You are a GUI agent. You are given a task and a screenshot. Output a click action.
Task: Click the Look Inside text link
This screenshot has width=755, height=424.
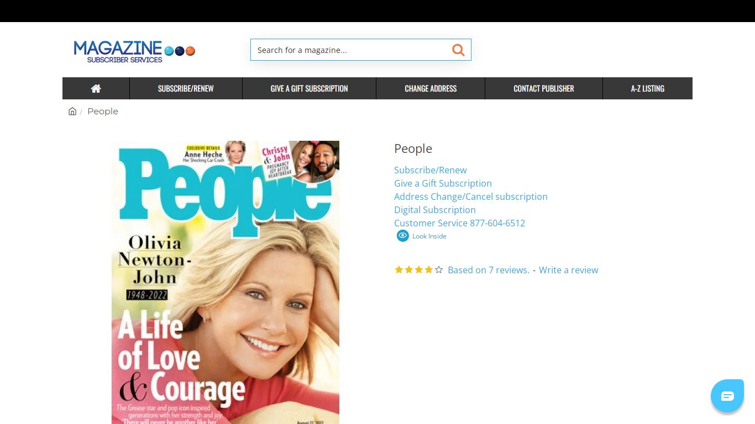tap(429, 236)
